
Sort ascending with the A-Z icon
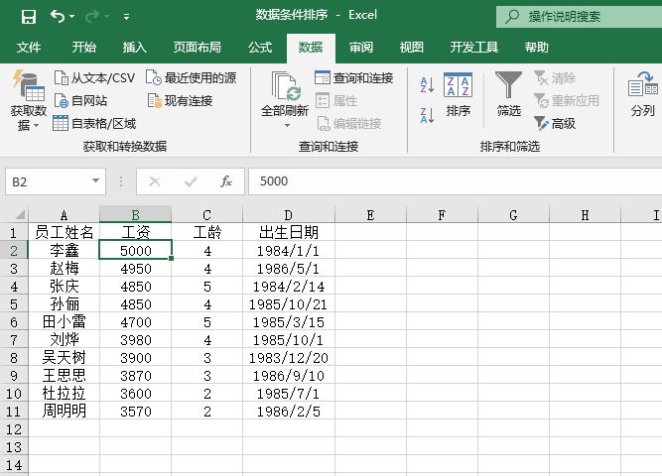tap(427, 85)
